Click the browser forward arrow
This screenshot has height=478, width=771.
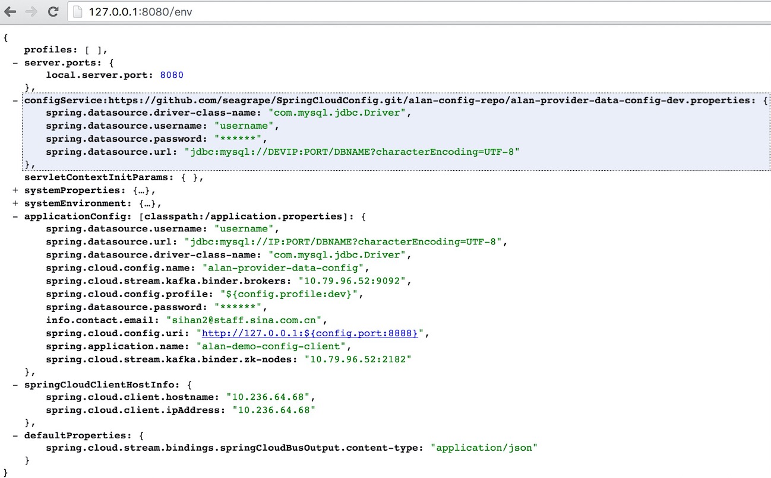(x=31, y=12)
